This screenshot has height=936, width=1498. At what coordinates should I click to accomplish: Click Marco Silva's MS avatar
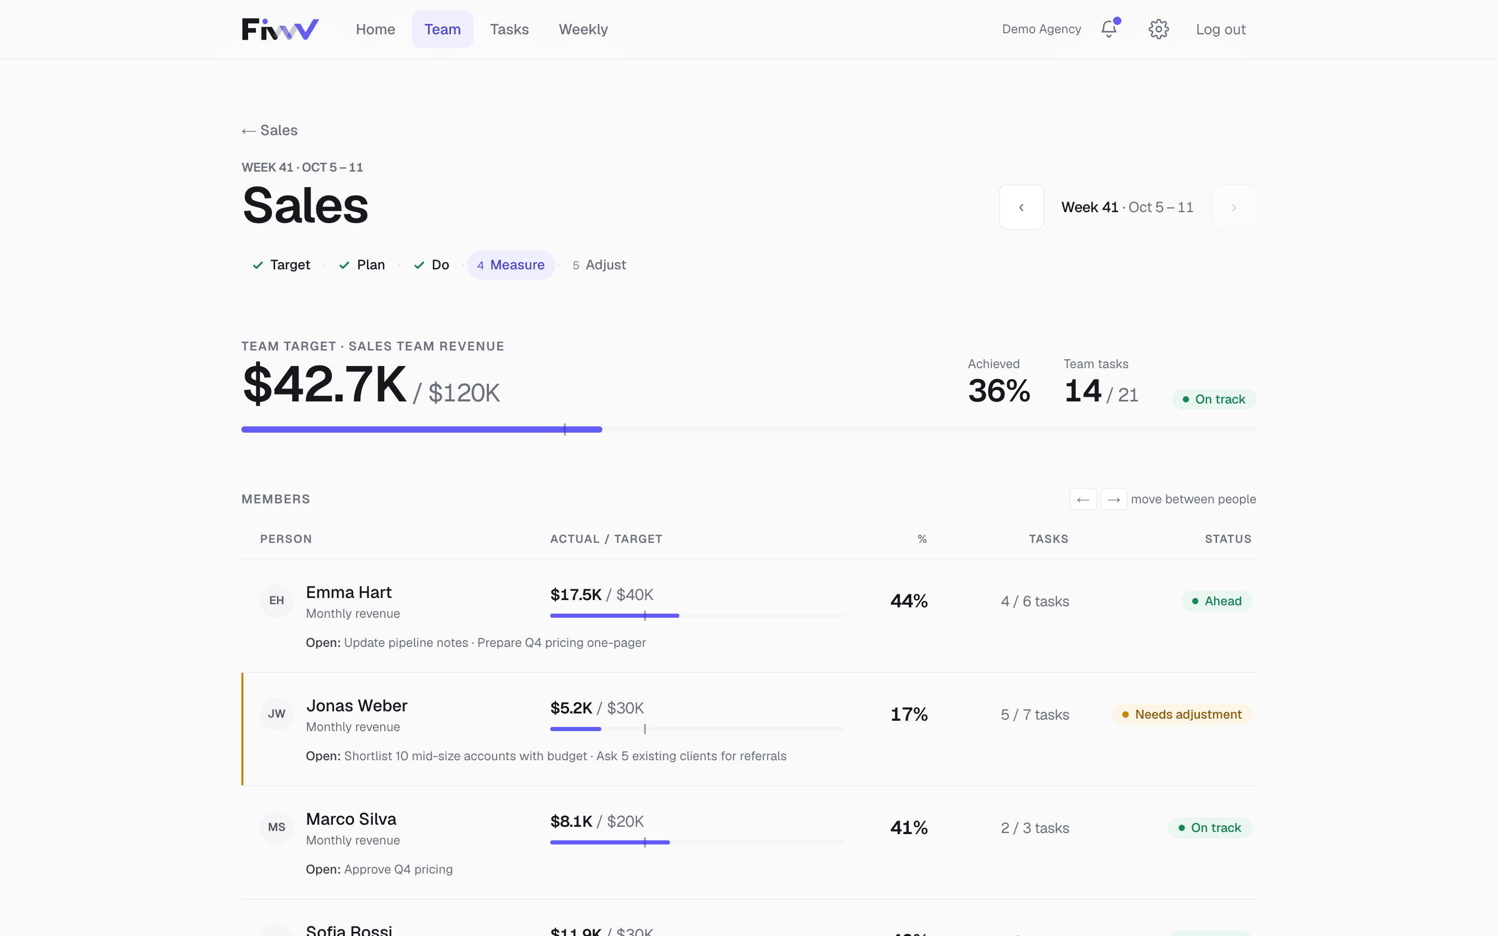click(x=277, y=827)
